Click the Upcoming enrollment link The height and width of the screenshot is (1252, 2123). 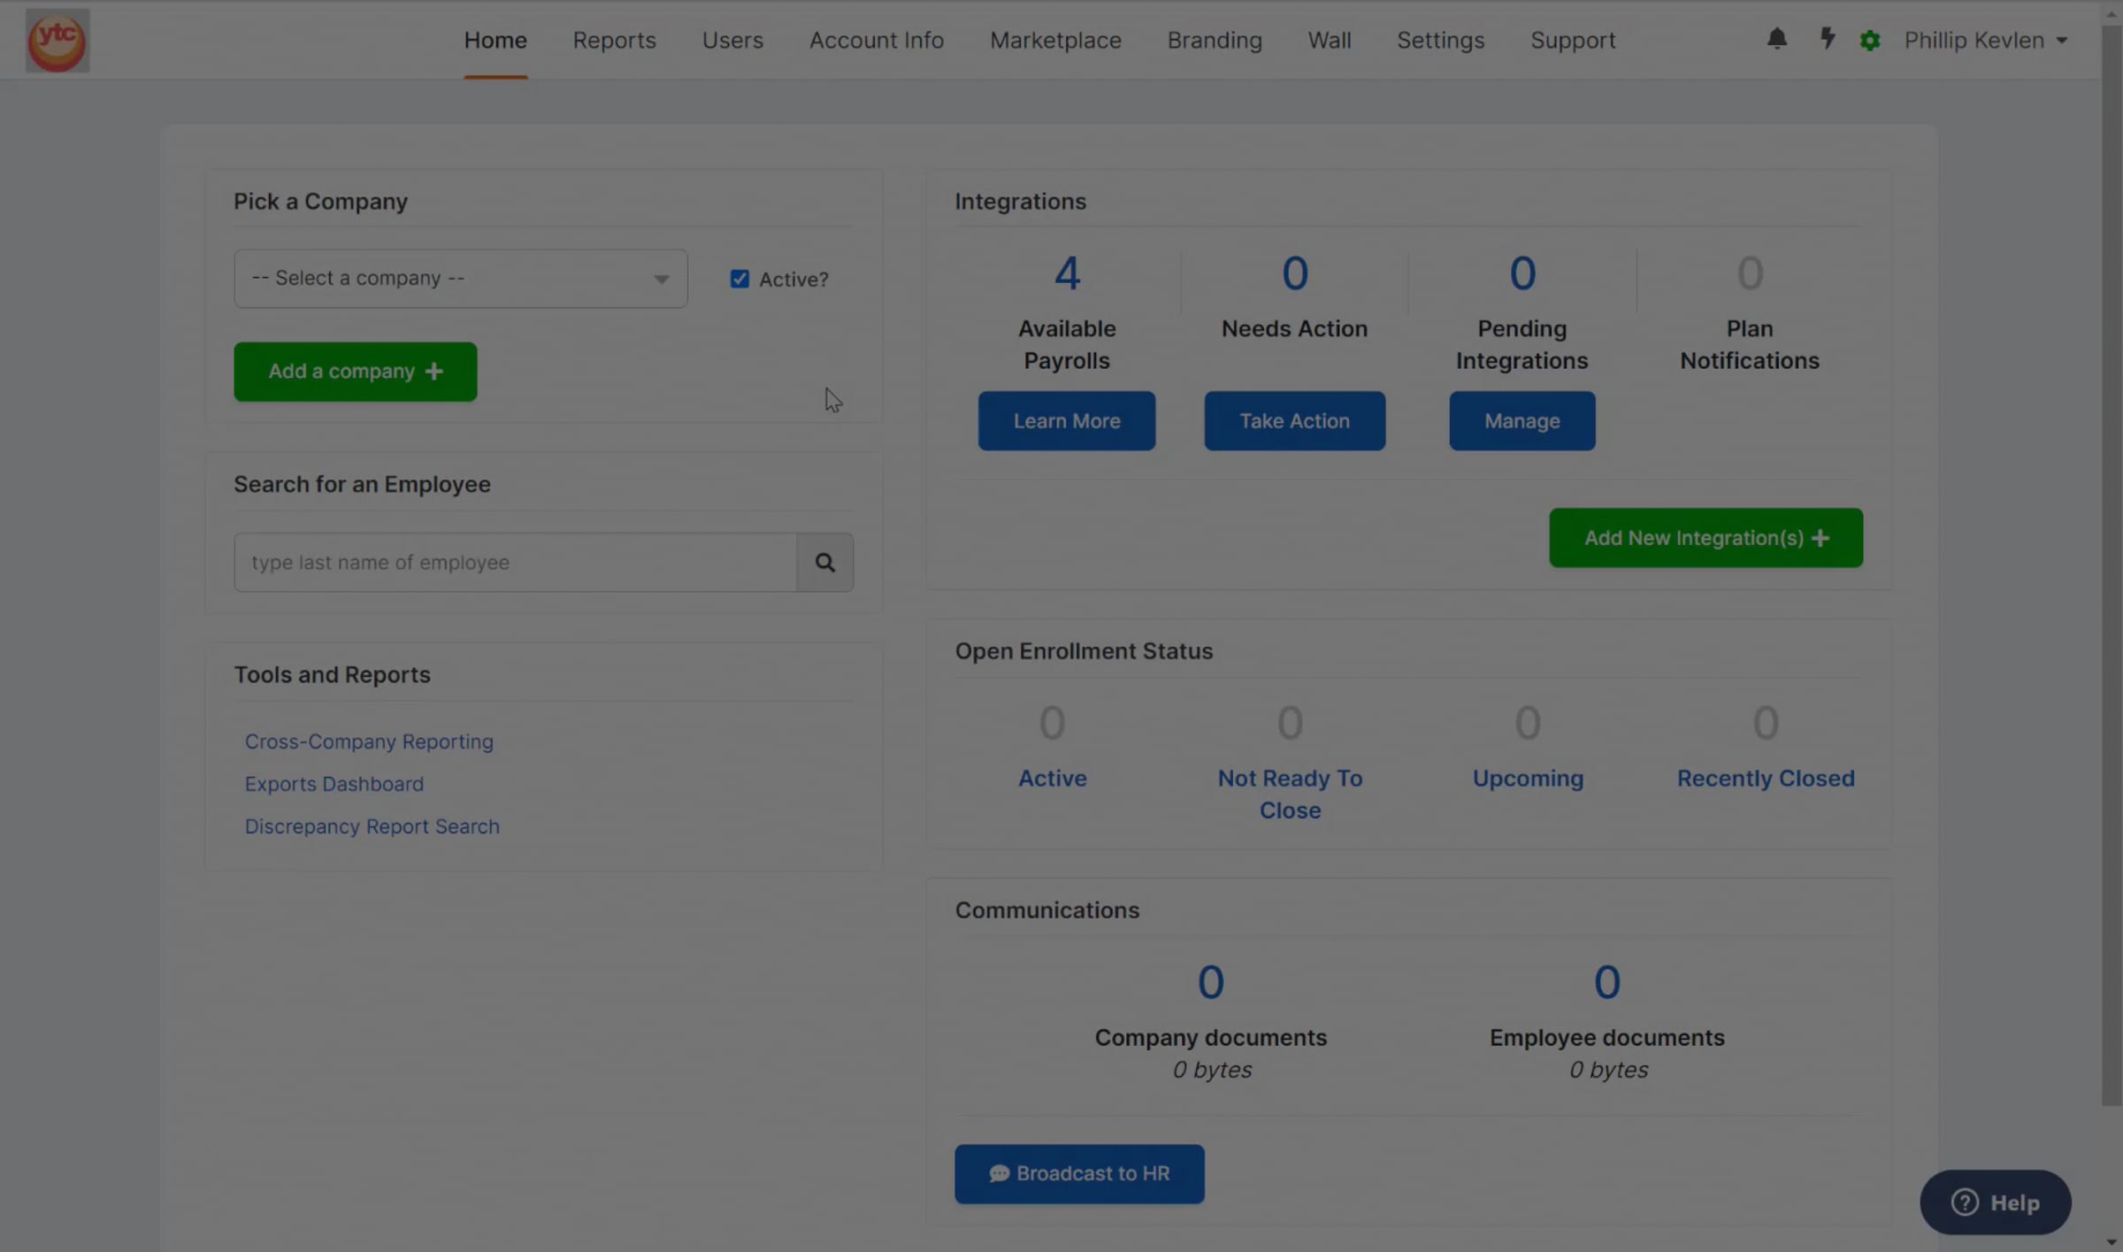1528,779
